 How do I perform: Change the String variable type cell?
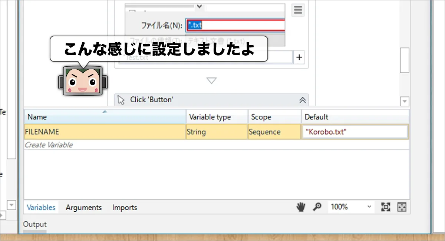217,132
